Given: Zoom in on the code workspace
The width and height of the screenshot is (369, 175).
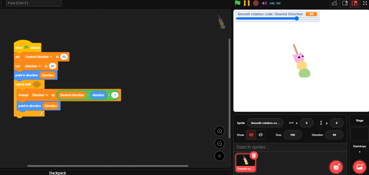Looking at the screenshot, I should point(220,131).
